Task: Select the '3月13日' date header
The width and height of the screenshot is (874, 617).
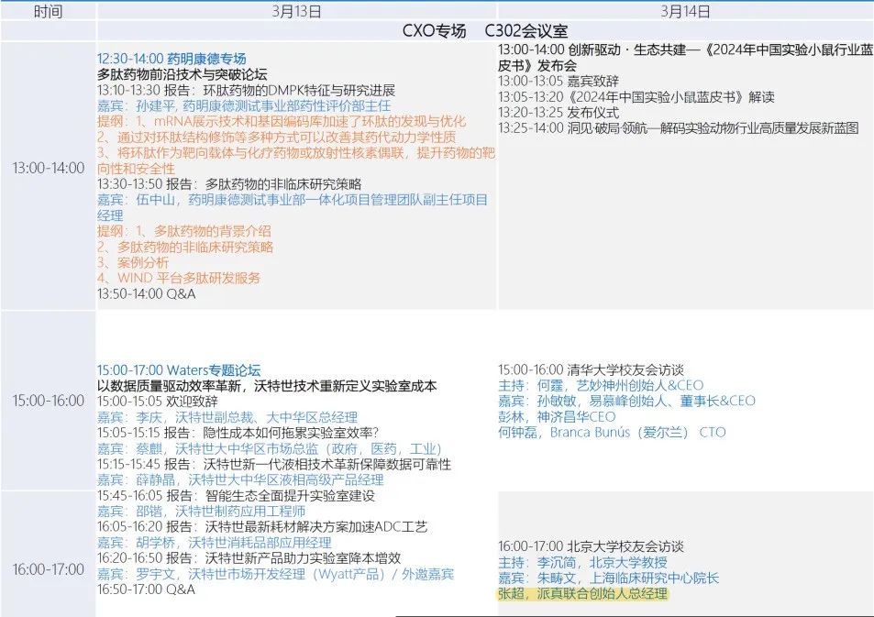Action: tap(296, 11)
